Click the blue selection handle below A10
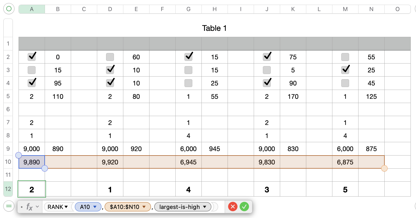This screenshot has height=218, width=416. [45, 168]
